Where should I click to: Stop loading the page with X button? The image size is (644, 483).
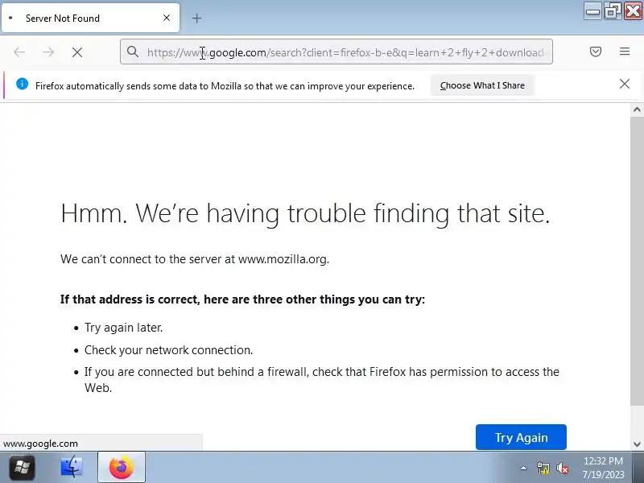(77, 52)
